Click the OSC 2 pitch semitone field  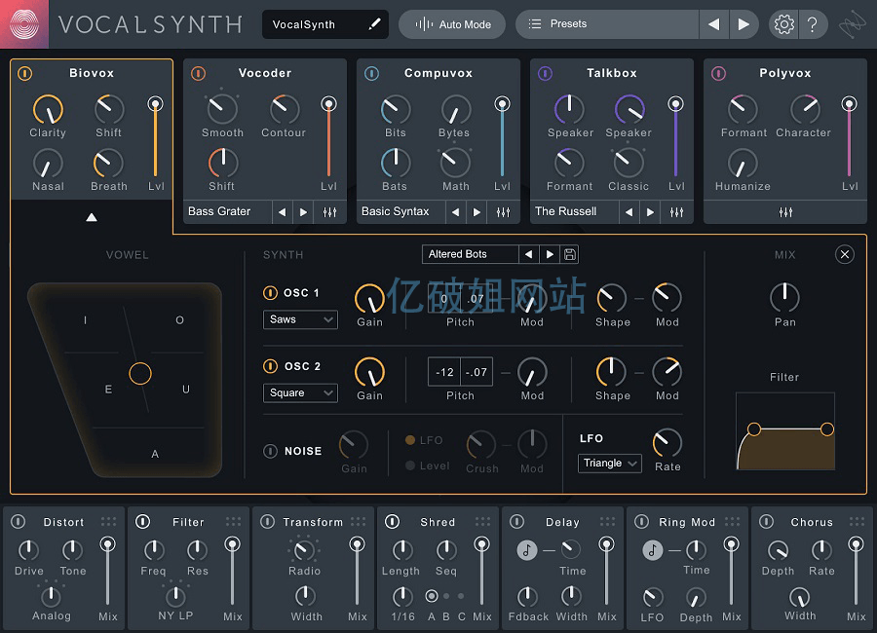pos(444,372)
